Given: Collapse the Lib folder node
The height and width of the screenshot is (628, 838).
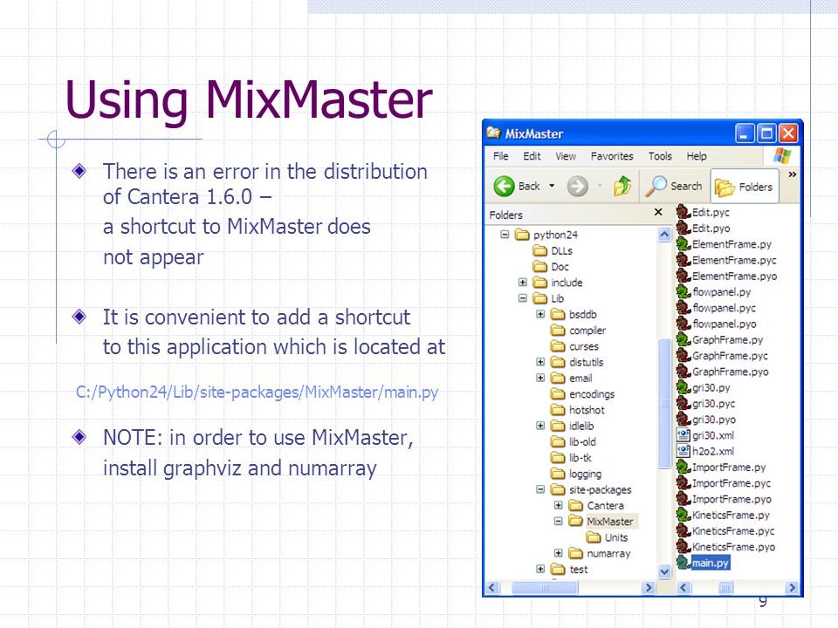Looking at the screenshot, I should (523, 298).
